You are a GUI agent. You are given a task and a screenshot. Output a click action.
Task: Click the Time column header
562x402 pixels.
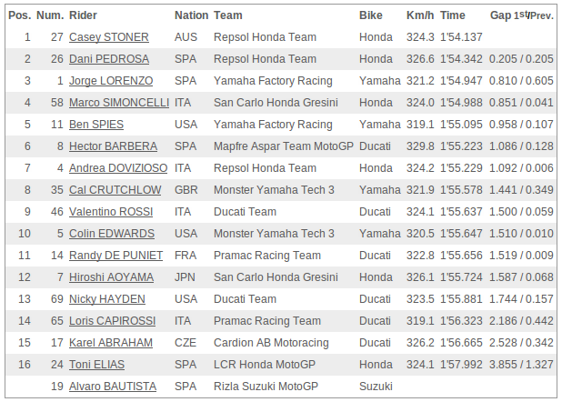452,15
